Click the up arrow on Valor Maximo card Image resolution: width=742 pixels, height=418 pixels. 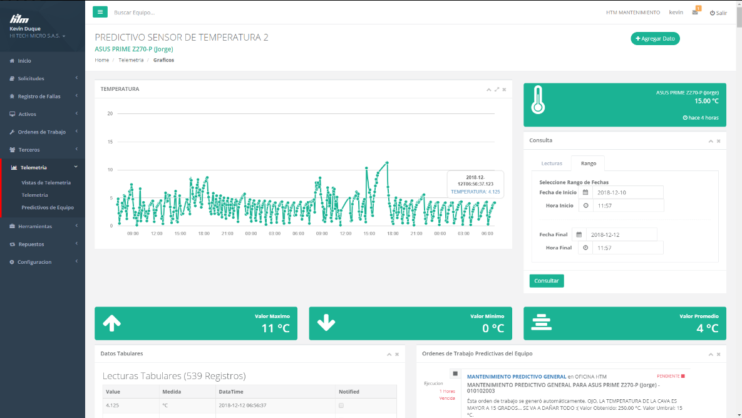click(111, 323)
